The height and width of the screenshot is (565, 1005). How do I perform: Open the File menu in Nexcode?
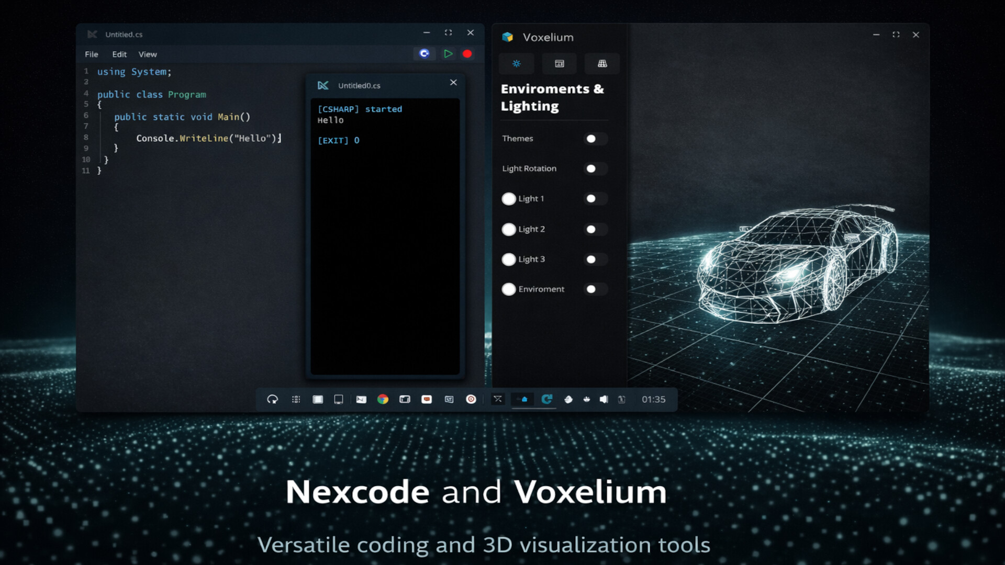click(91, 54)
